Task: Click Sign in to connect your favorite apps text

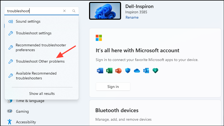Action: (147, 60)
